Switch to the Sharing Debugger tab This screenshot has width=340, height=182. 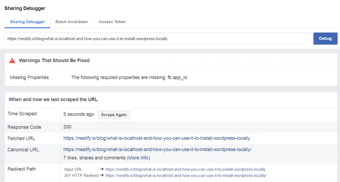(x=27, y=22)
